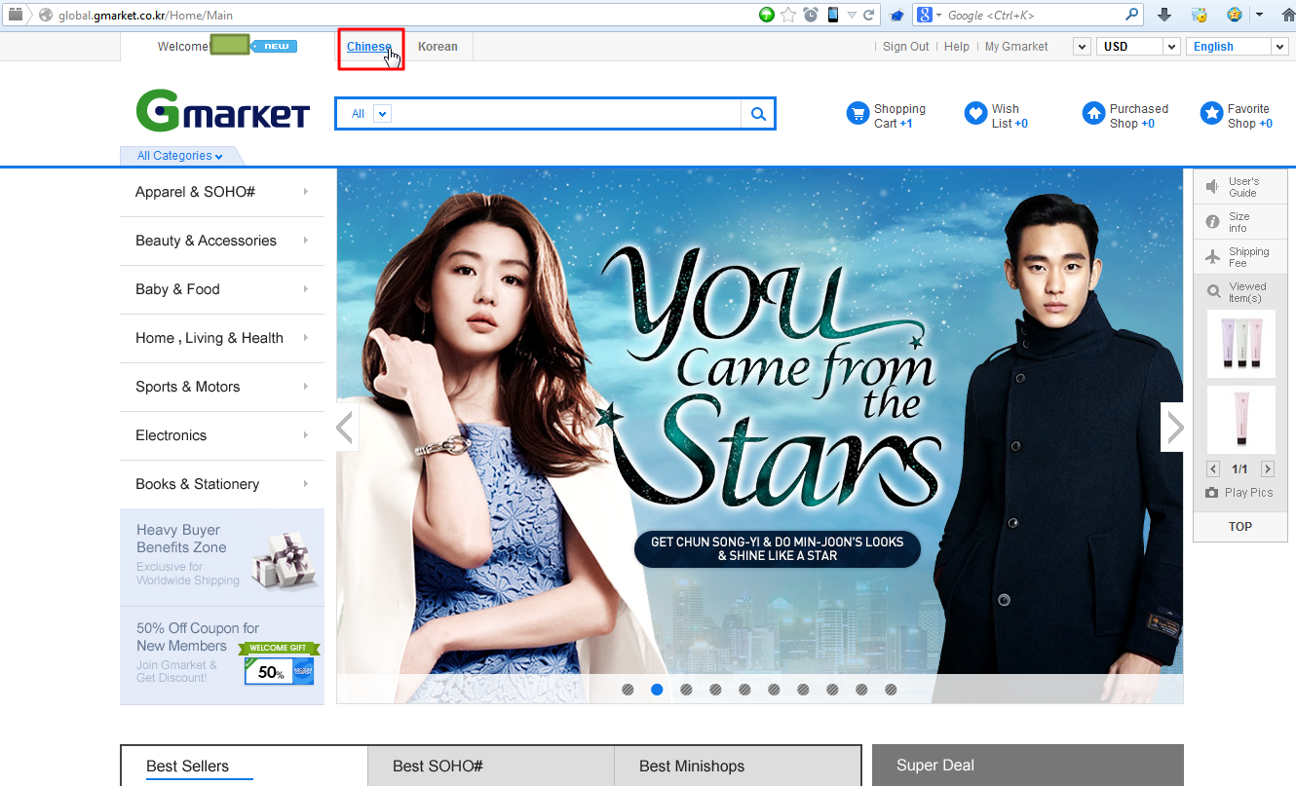
Task: Click the Favorite Shop star icon
Action: 1211,114
